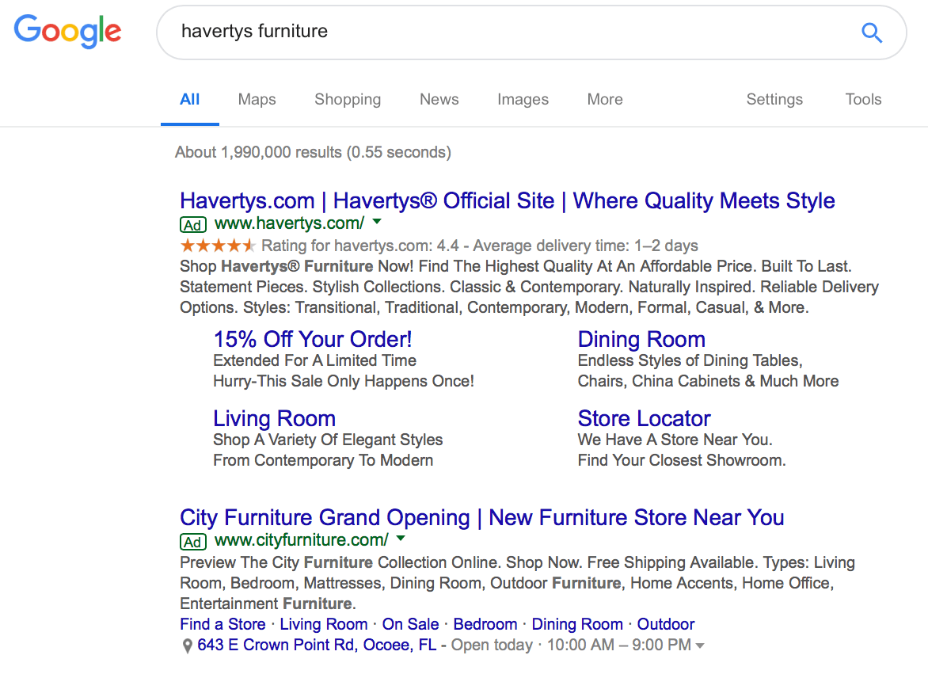Viewport: 928px width, 678px height.
Task: Switch to the Maps tab
Action: [257, 100]
